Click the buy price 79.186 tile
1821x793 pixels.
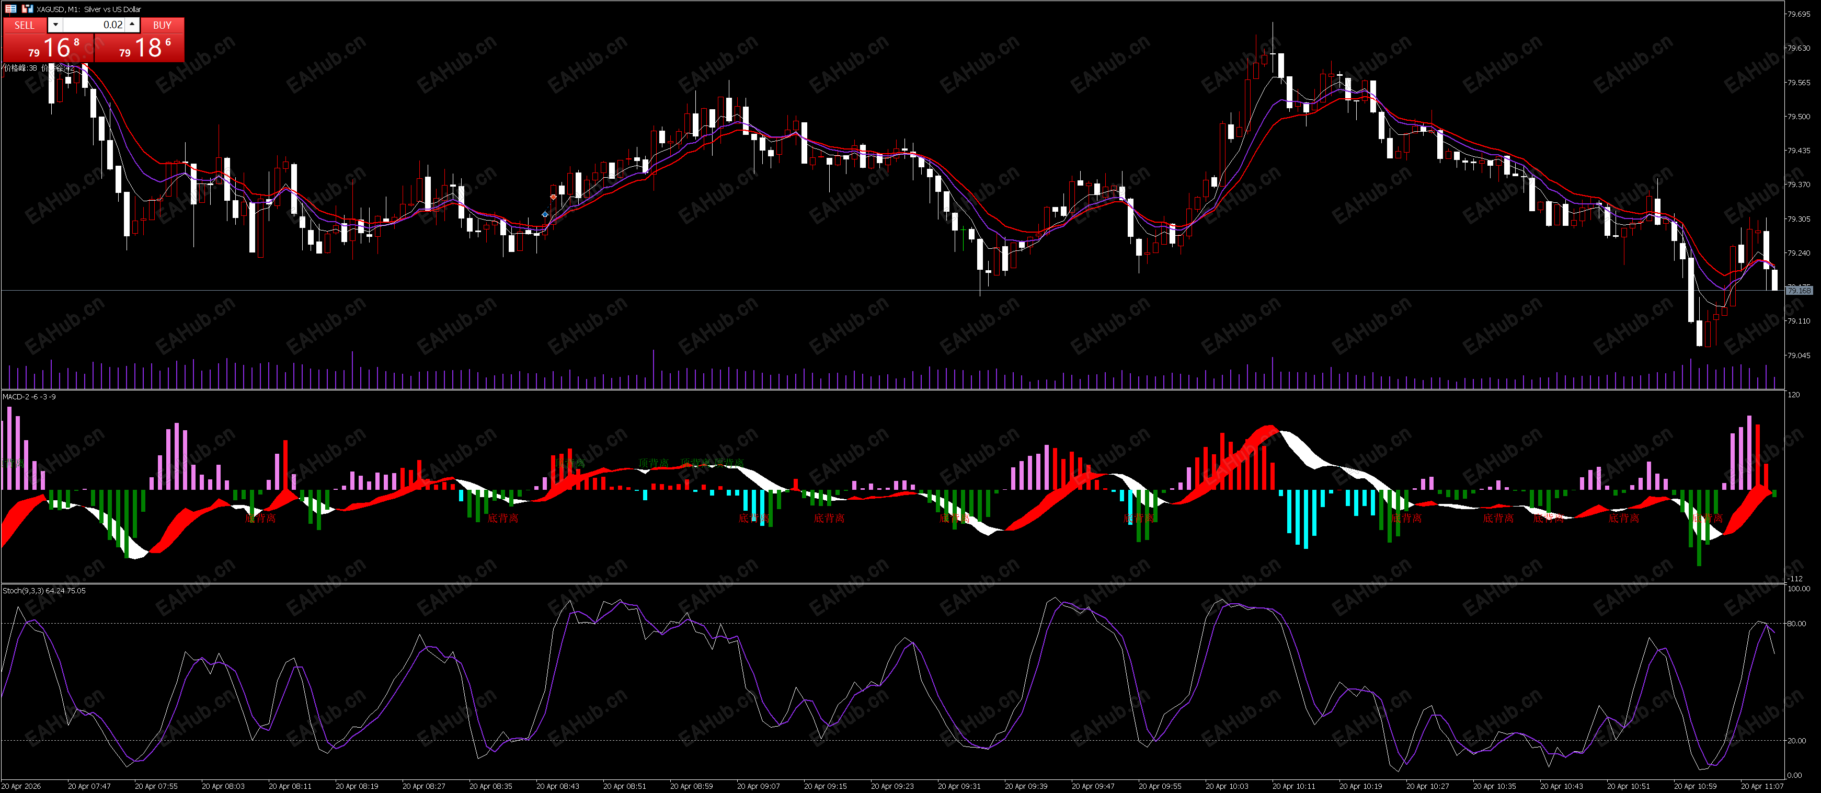(x=139, y=48)
